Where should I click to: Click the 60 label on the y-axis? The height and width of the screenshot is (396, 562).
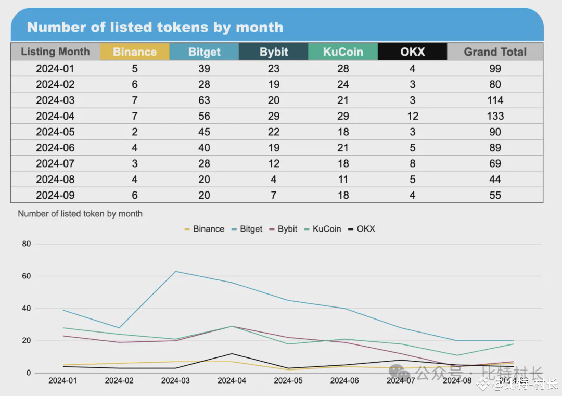click(x=27, y=276)
